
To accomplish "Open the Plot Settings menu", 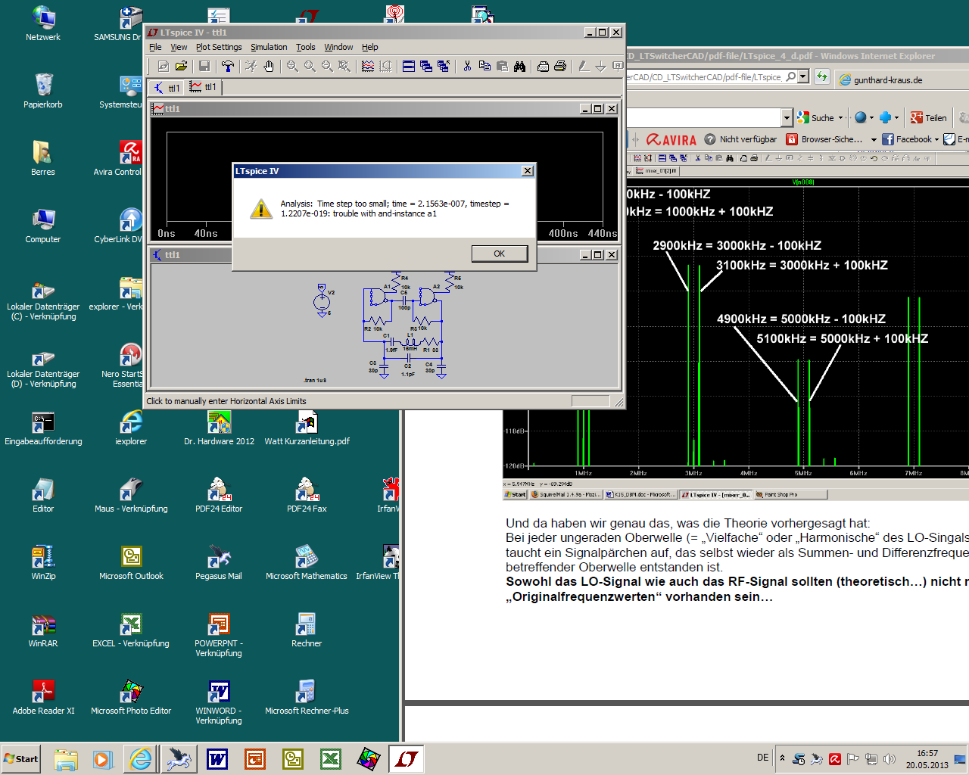I will 219,47.
